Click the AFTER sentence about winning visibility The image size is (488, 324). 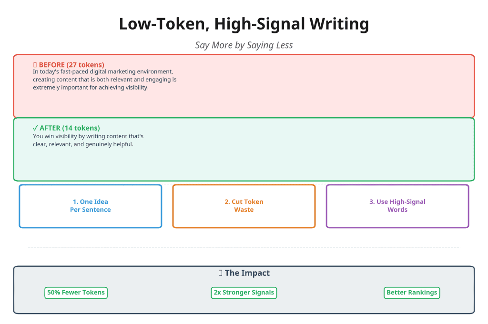(x=88, y=140)
